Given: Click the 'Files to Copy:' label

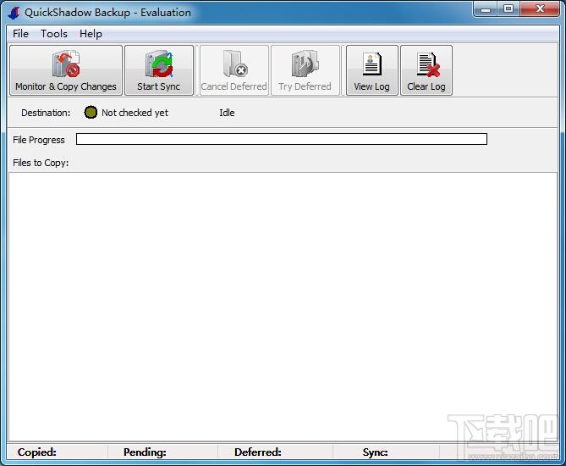Looking at the screenshot, I should pos(41,163).
